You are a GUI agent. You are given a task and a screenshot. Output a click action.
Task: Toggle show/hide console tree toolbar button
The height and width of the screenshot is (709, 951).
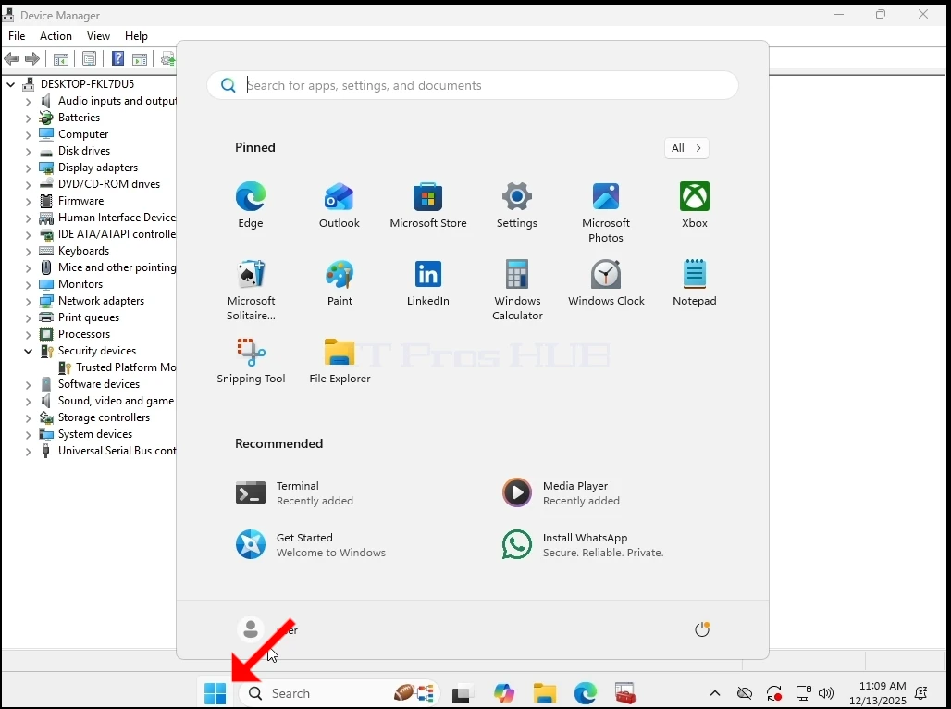coord(61,59)
